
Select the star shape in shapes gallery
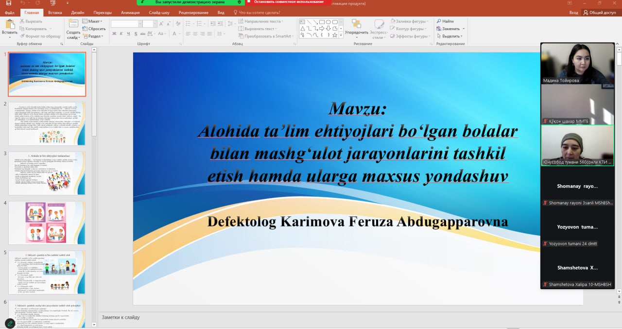click(335, 35)
